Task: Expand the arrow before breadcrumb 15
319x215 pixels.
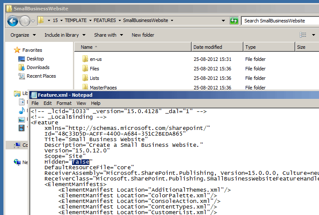Action: 49,21
